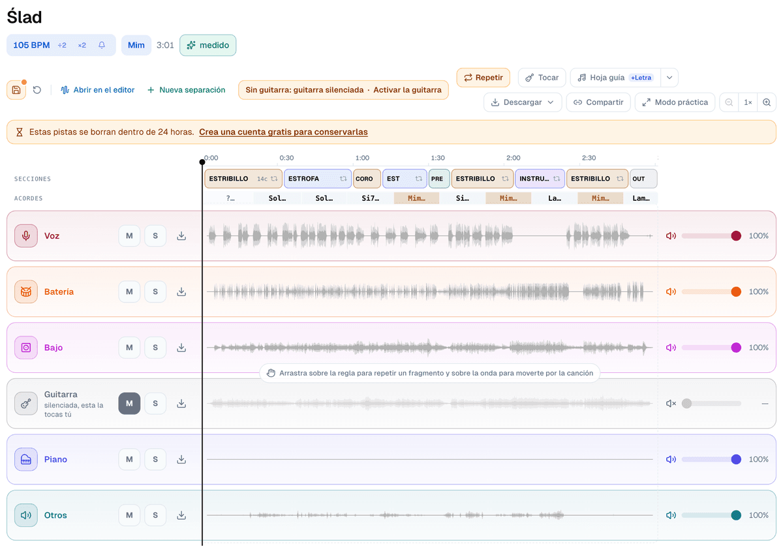783x547 pixels.
Task: Double the tempo with ×2
Action: [x=82, y=45]
